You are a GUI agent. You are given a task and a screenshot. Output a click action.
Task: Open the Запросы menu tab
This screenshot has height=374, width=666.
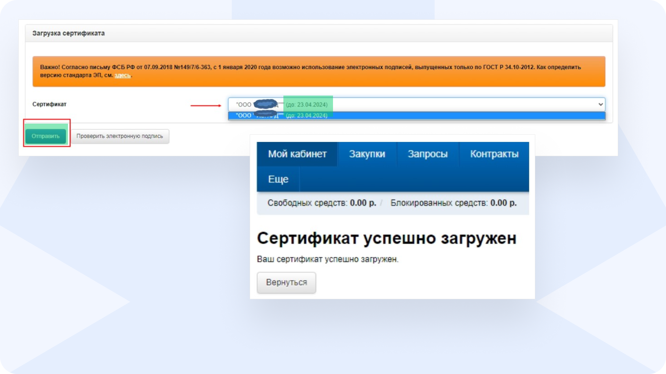tap(428, 154)
